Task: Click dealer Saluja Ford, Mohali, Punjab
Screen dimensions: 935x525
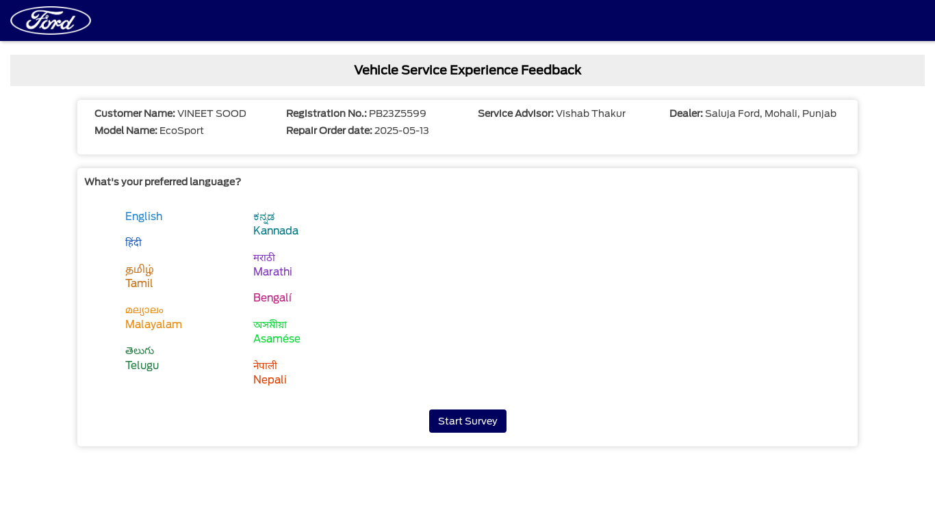Action: pos(771,113)
